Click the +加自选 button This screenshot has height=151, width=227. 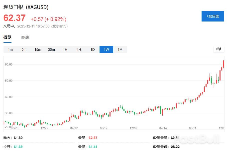pyautogui.click(x=213, y=16)
